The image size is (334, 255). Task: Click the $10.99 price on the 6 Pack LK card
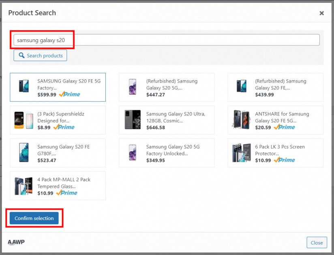[263, 160]
